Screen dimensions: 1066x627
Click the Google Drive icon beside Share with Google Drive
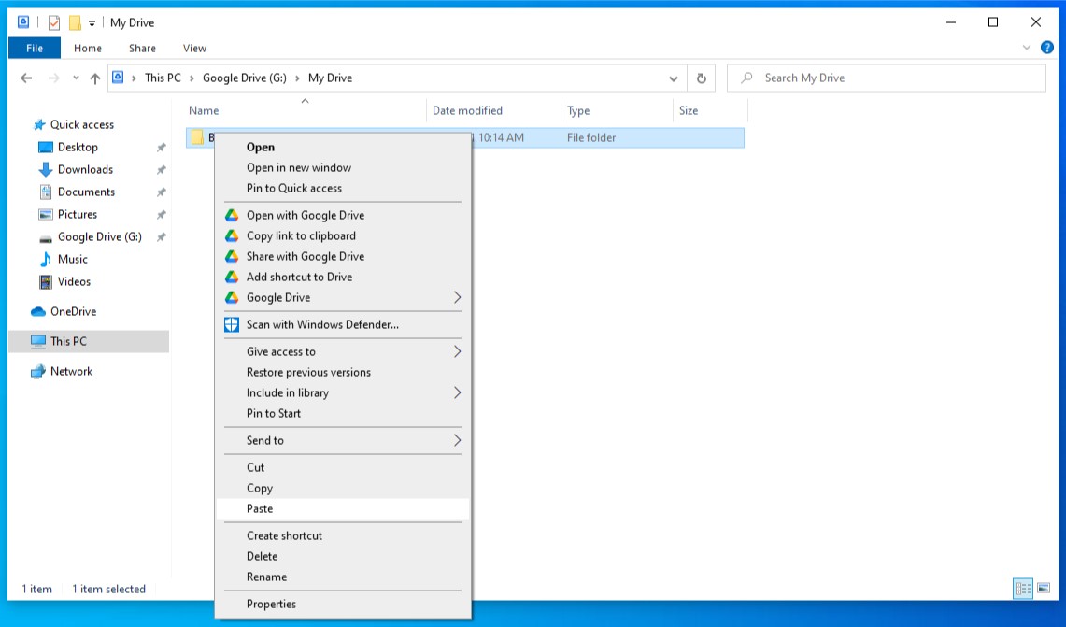coord(232,256)
